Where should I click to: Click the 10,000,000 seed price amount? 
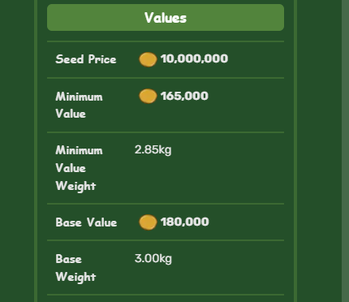point(194,58)
